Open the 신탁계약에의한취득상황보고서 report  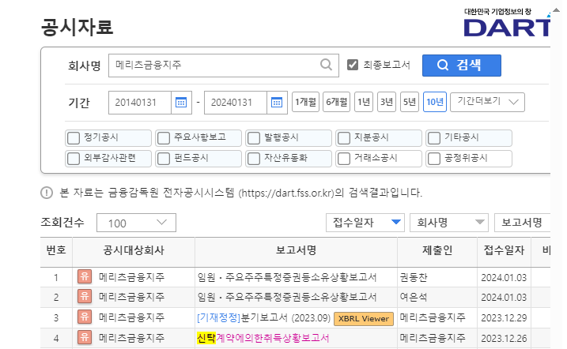tap(263, 338)
